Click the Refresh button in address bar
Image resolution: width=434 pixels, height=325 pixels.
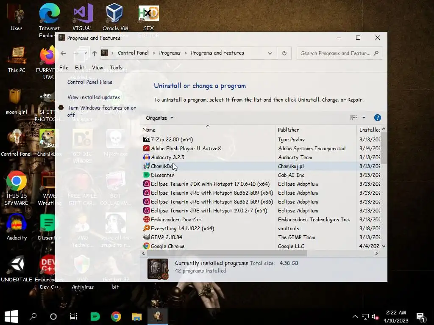[284, 53]
